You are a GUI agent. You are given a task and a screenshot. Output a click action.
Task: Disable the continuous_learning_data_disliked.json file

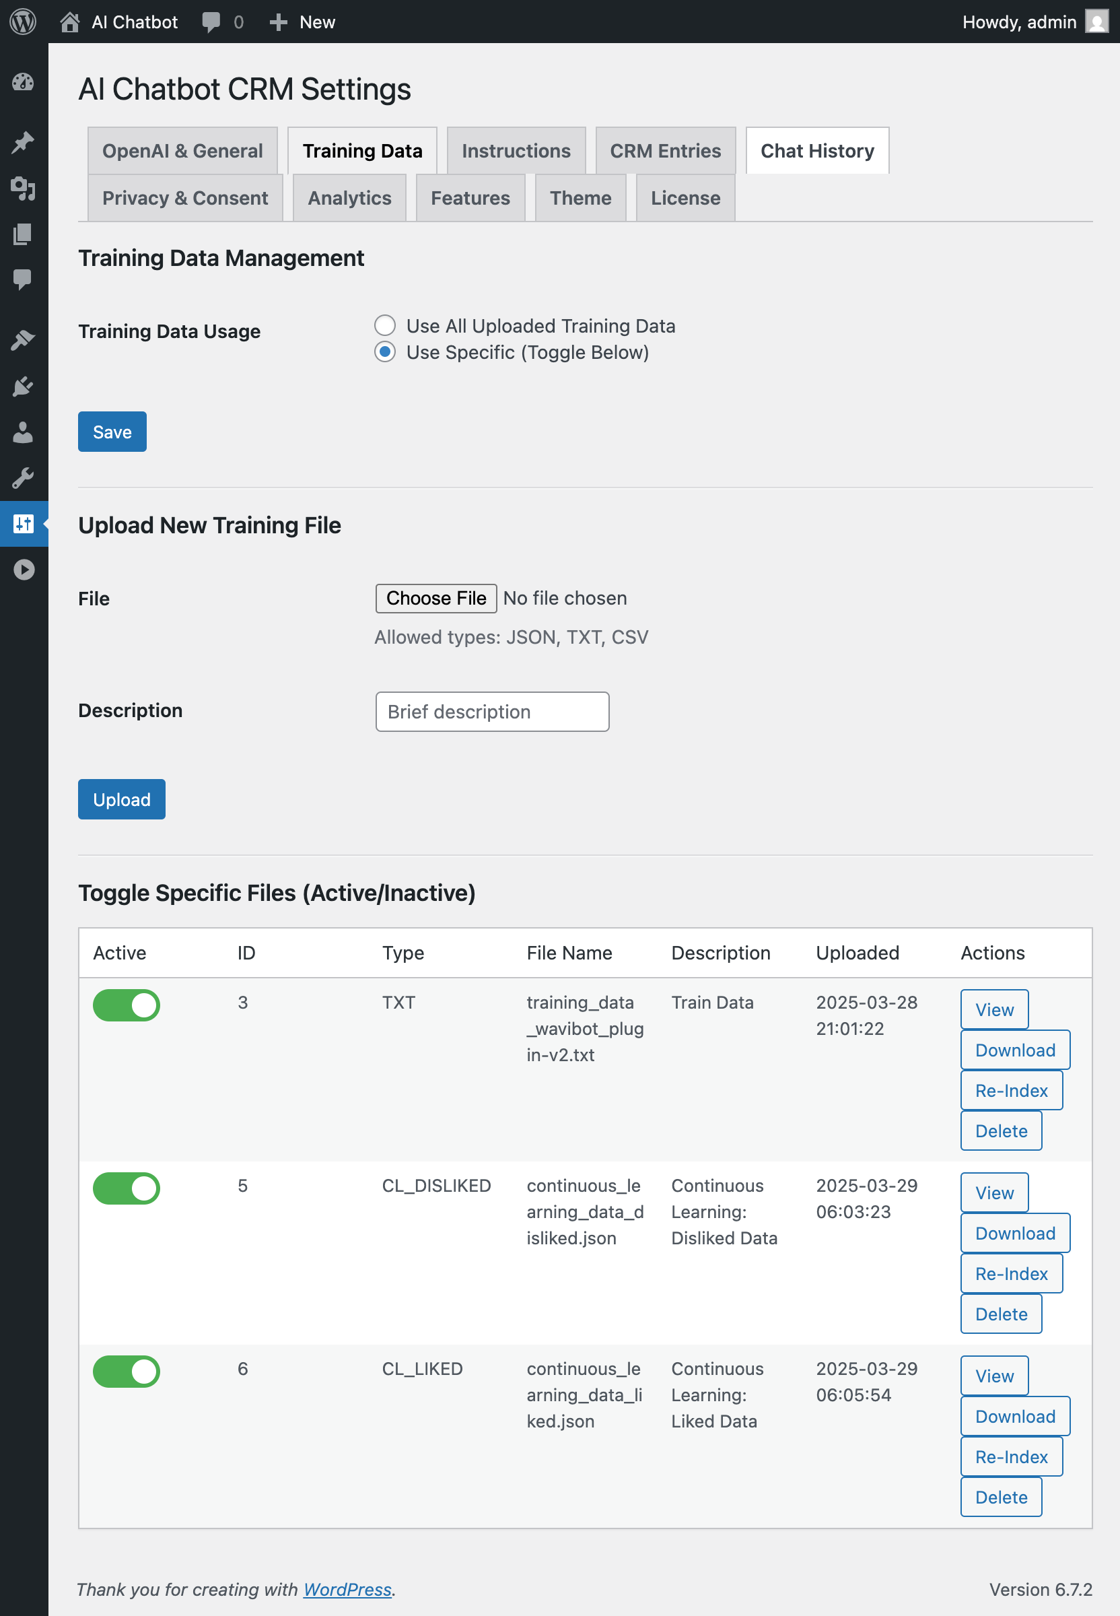[x=127, y=1188]
